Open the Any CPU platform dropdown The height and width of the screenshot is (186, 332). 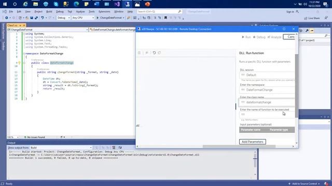[x=83, y=18]
